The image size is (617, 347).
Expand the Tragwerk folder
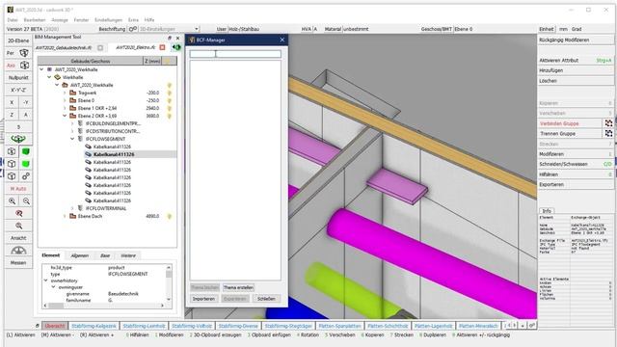(65, 93)
